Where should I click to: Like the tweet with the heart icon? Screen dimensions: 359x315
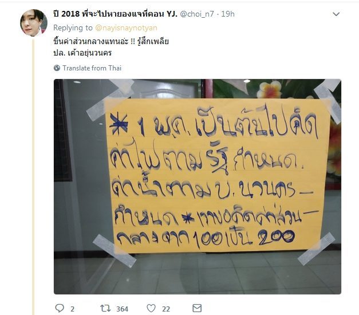151,308
